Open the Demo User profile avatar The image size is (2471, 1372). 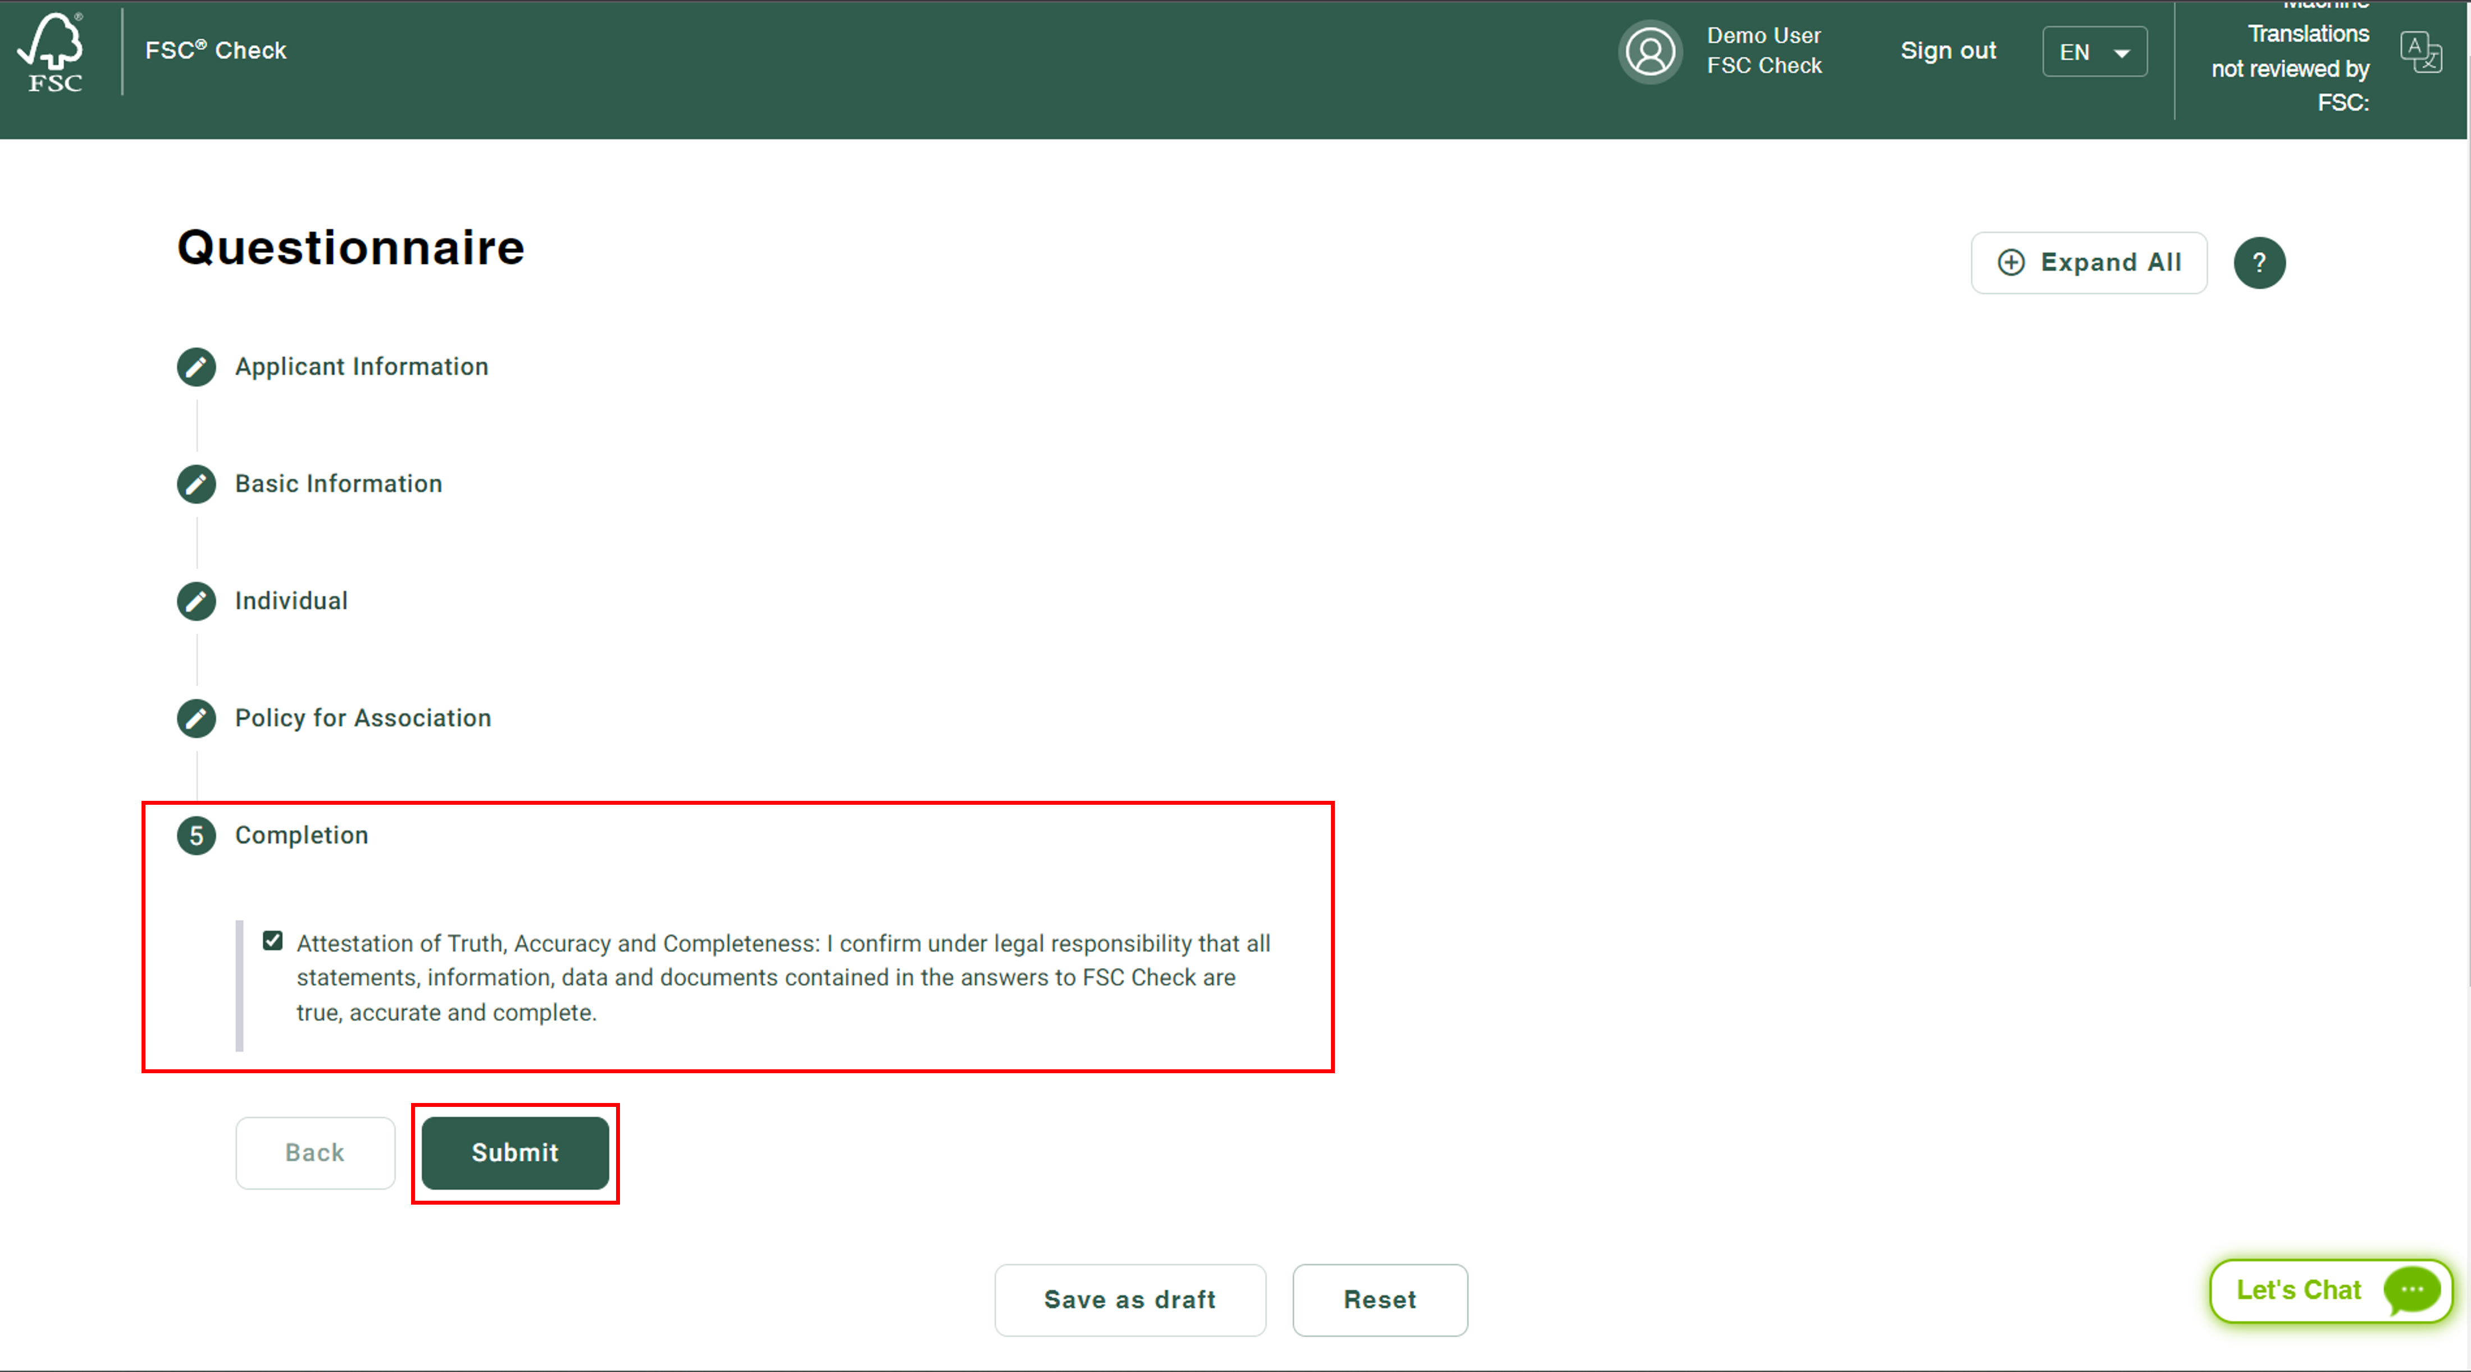coord(1650,52)
